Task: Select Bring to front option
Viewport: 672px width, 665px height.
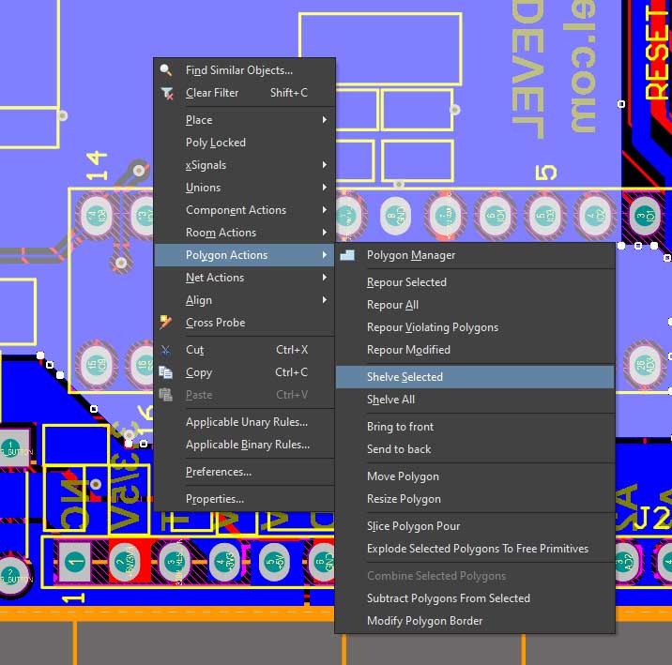Action: [x=400, y=427]
